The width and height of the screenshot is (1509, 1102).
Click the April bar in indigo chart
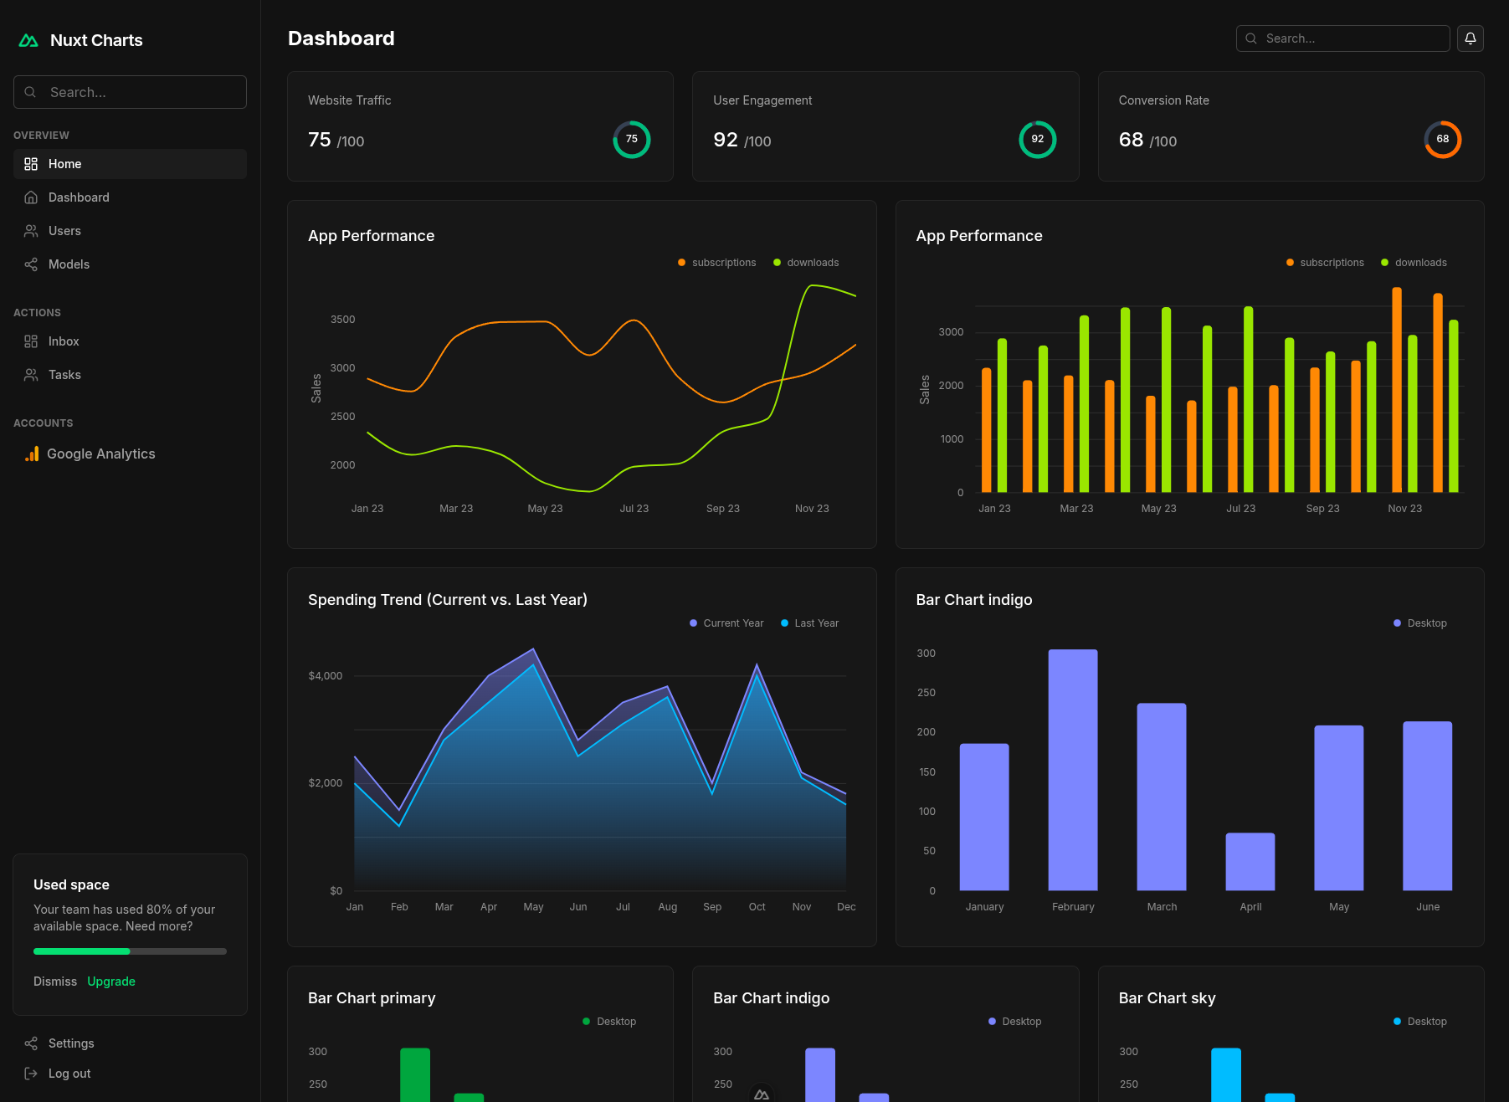(1250, 862)
